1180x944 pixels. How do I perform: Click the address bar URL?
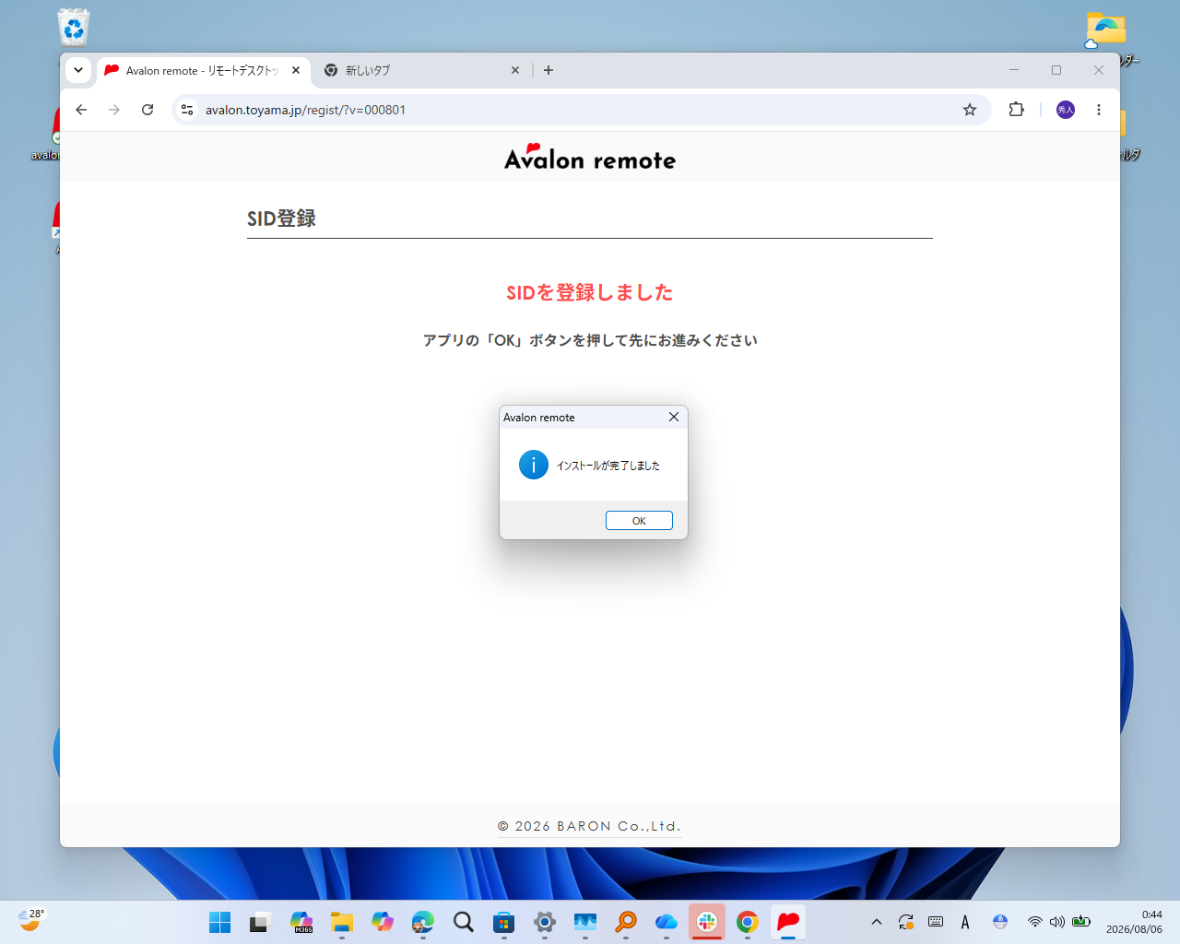tap(305, 110)
